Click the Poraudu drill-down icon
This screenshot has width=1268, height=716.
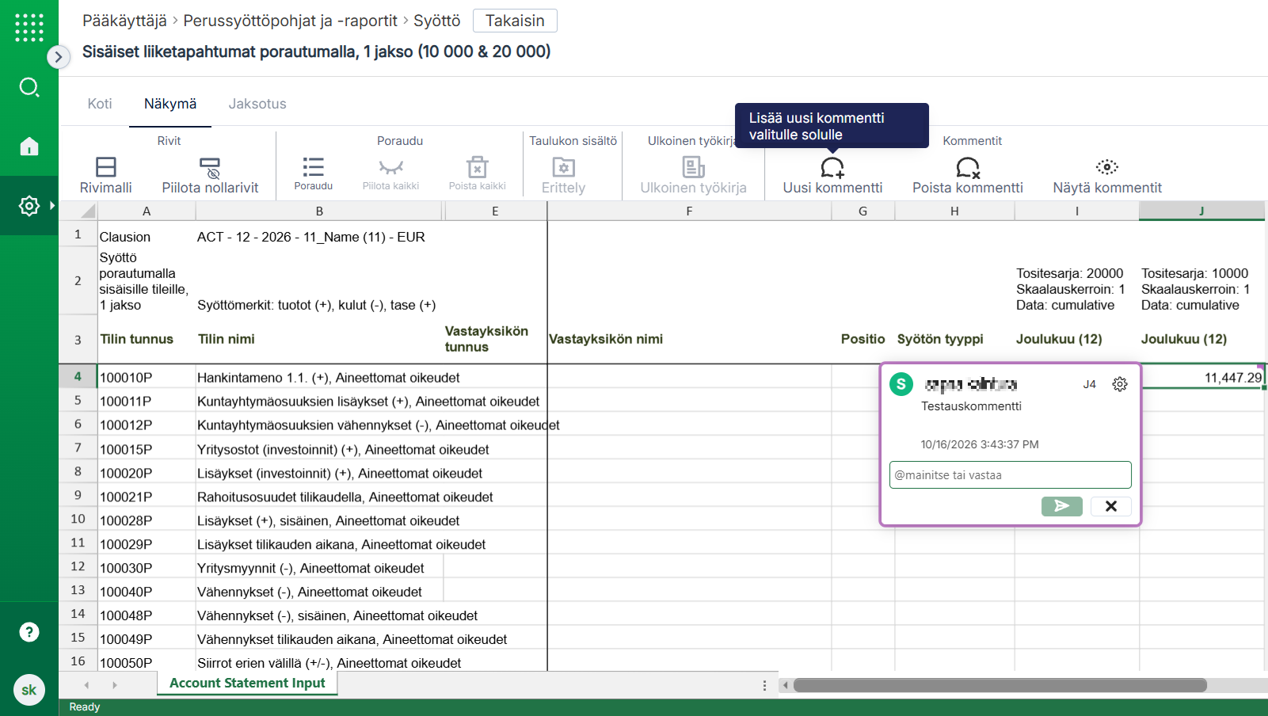(314, 173)
